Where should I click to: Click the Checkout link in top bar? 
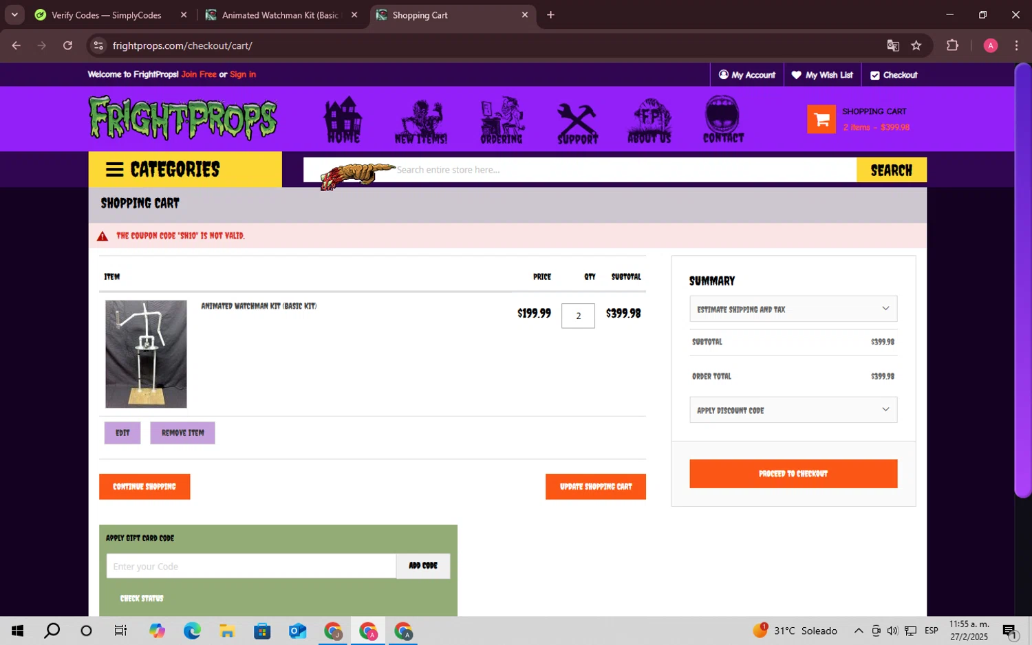[894, 75]
